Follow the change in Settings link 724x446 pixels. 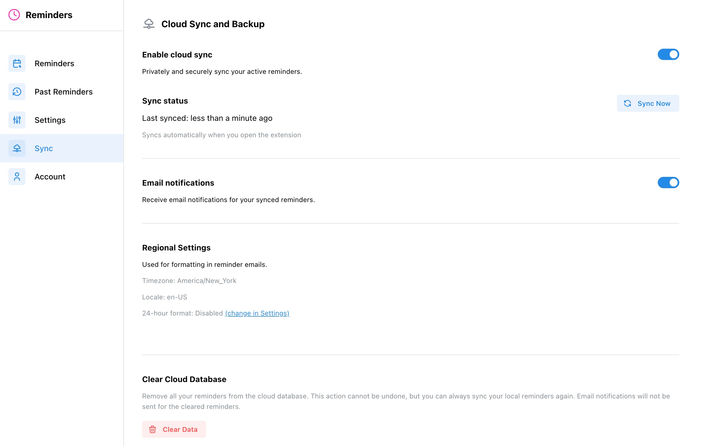click(257, 313)
